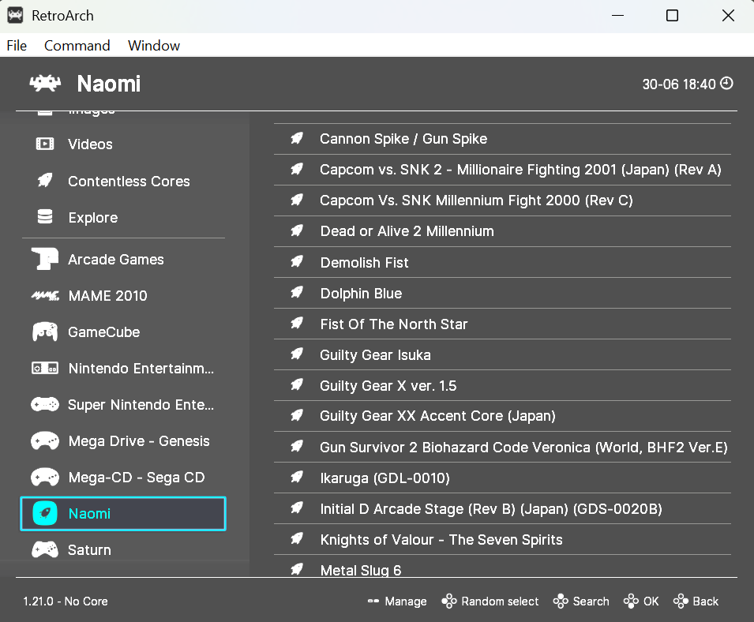Select Guilty Gear Isuka entry

click(502, 354)
